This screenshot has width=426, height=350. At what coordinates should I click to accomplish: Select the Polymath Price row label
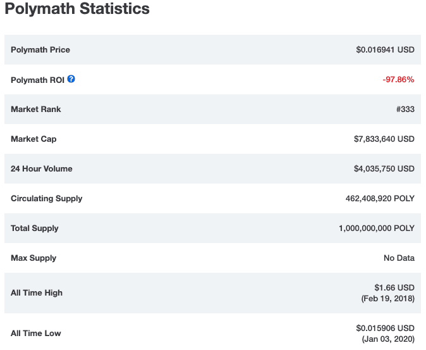[40, 50]
